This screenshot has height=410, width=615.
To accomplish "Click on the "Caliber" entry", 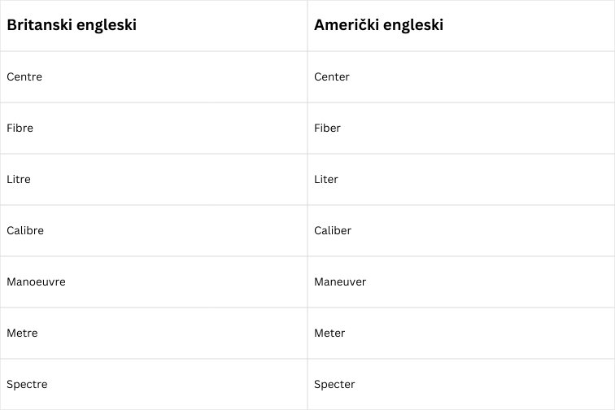I will point(333,231).
